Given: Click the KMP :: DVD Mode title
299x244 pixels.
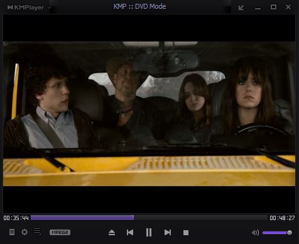Looking at the screenshot, I should 140,6.
